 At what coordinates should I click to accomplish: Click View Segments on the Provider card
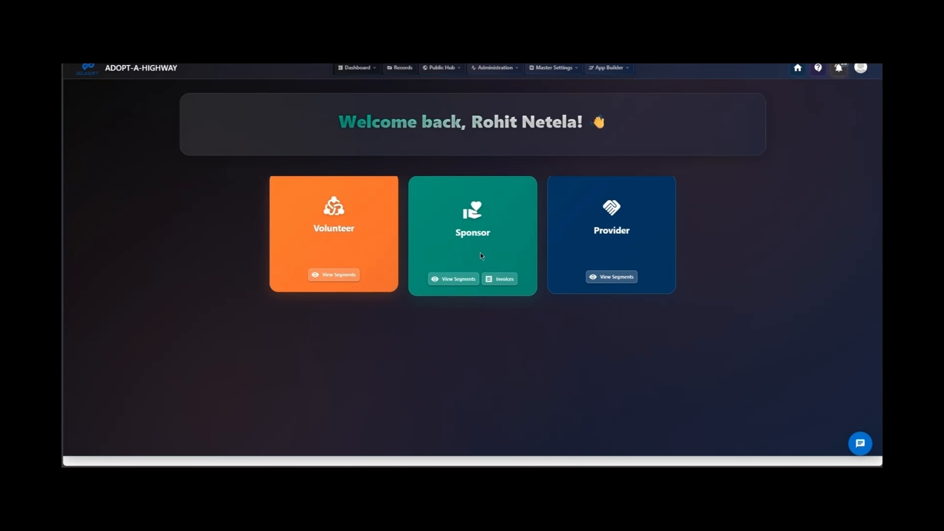point(611,277)
